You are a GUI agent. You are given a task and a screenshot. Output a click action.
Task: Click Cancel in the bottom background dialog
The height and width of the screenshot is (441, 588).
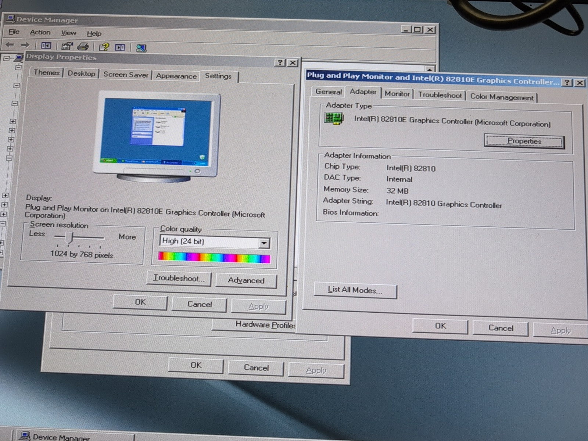pyautogui.click(x=256, y=367)
